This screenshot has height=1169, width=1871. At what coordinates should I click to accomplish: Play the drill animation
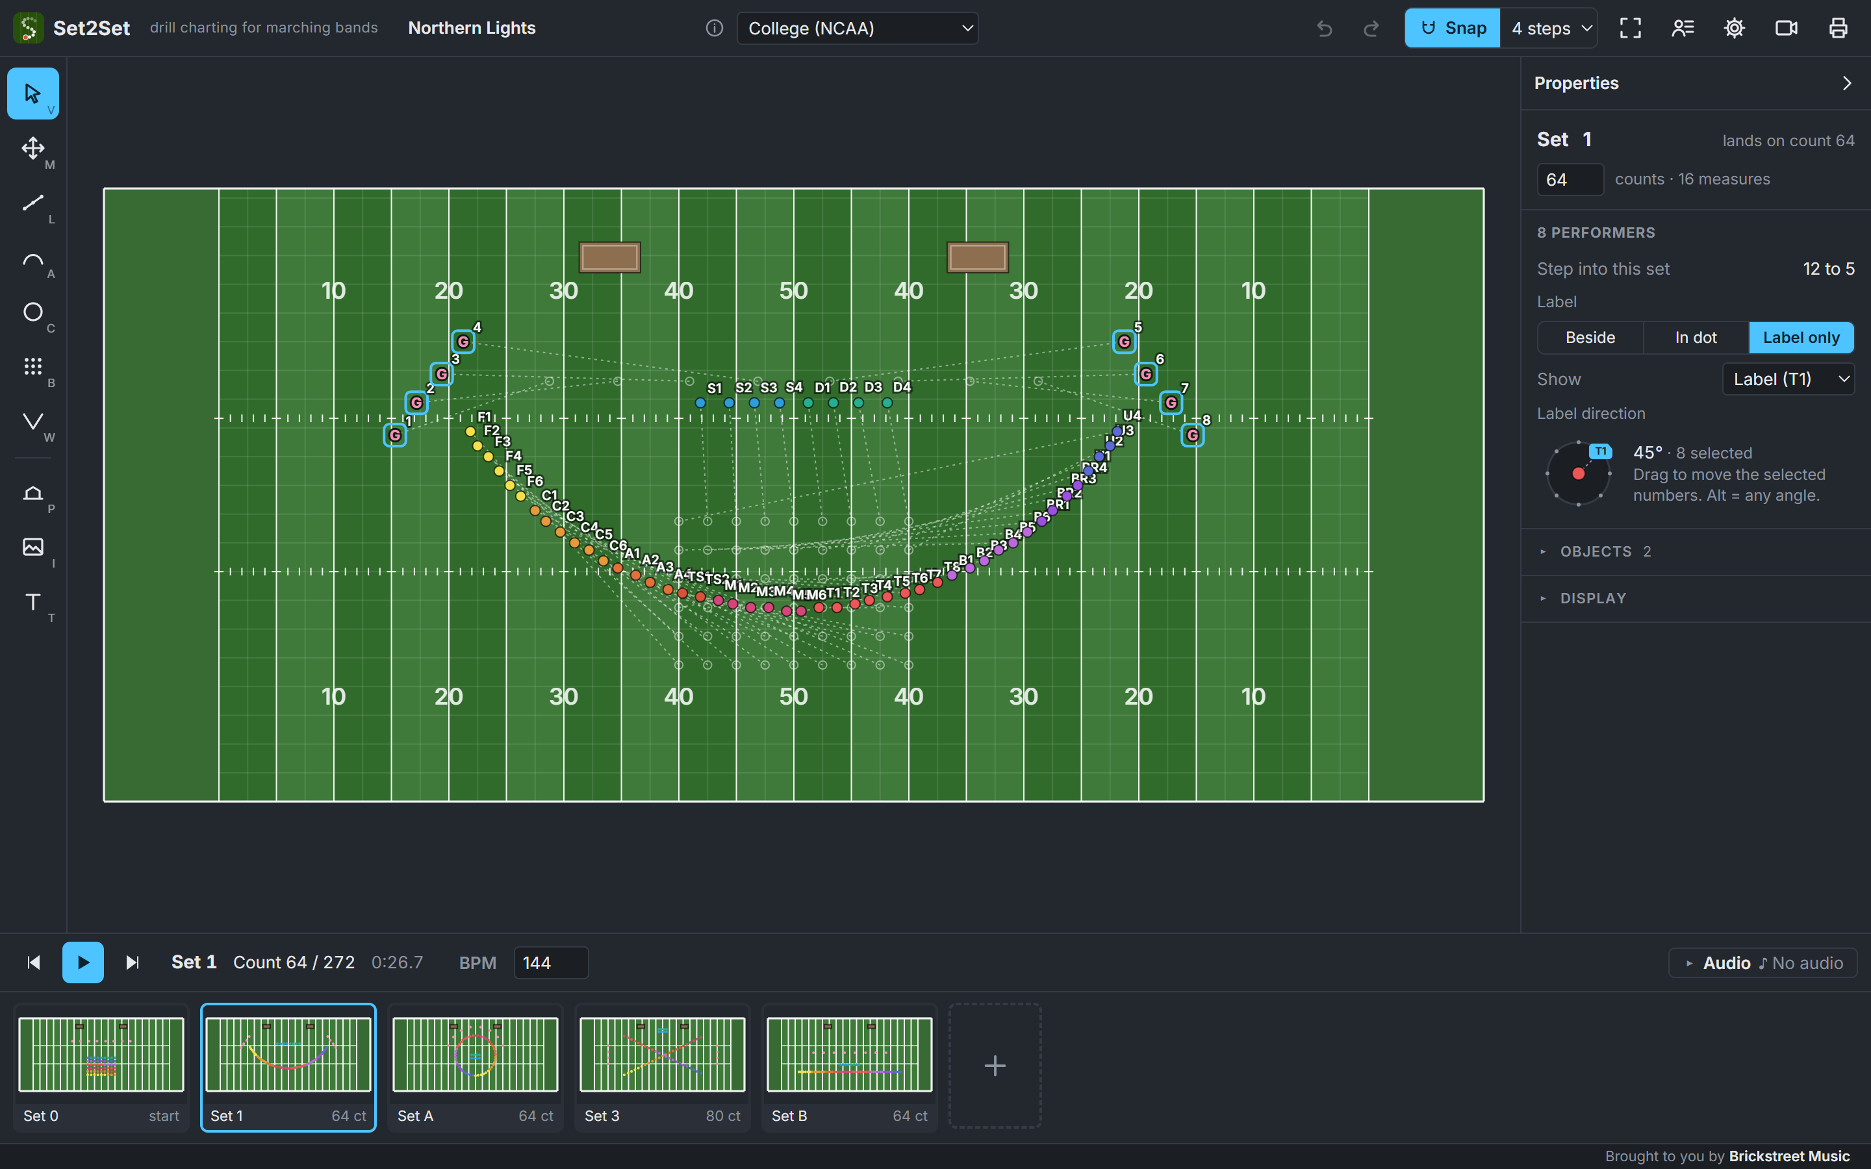(x=83, y=962)
